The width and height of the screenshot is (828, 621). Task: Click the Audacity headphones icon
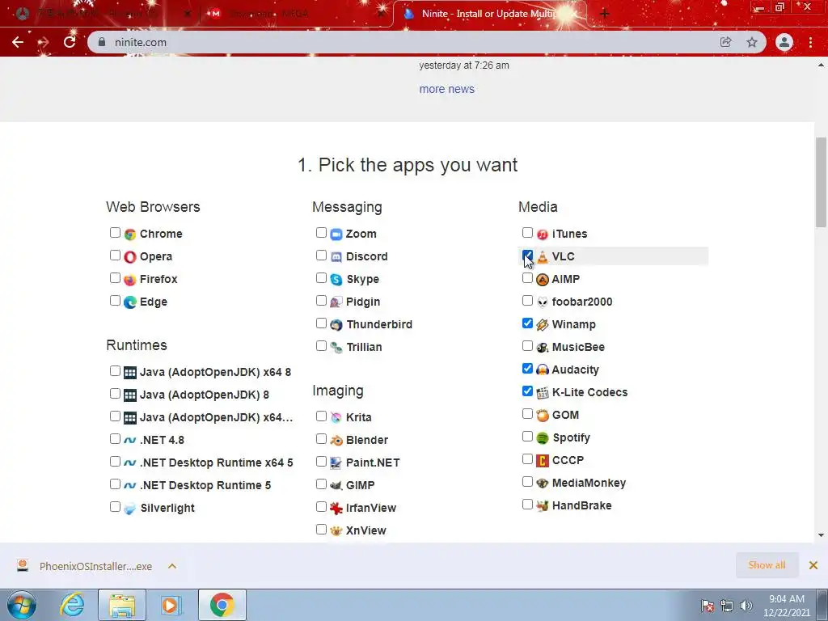(543, 370)
